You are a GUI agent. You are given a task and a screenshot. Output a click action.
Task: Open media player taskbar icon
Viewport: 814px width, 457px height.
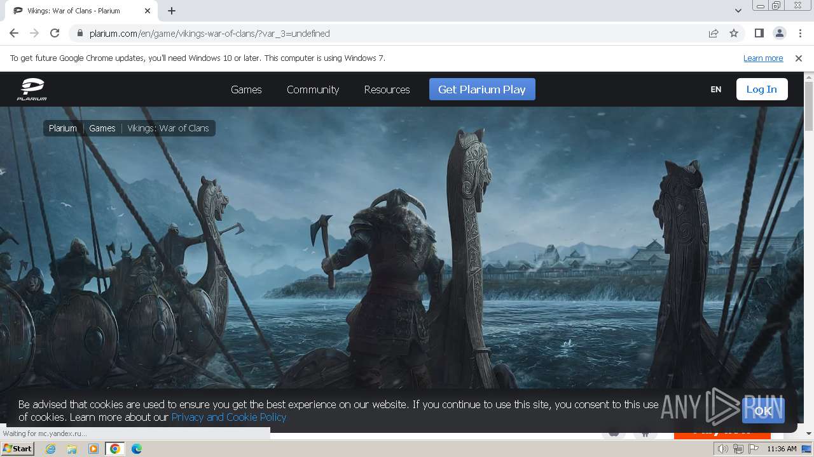coord(93,449)
